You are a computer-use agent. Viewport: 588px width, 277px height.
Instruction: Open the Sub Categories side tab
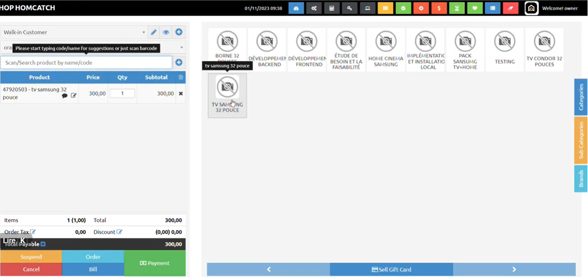click(x=581, y=141)
